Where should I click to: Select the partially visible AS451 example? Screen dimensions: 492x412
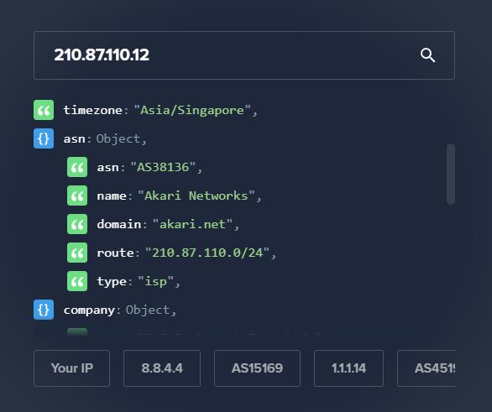pos(427,368)
